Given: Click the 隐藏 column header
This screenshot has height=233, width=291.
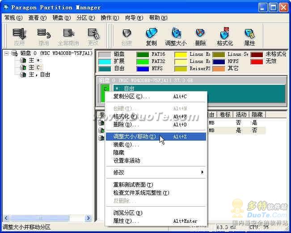Looking at the screenshot, I should pos(257,115).
